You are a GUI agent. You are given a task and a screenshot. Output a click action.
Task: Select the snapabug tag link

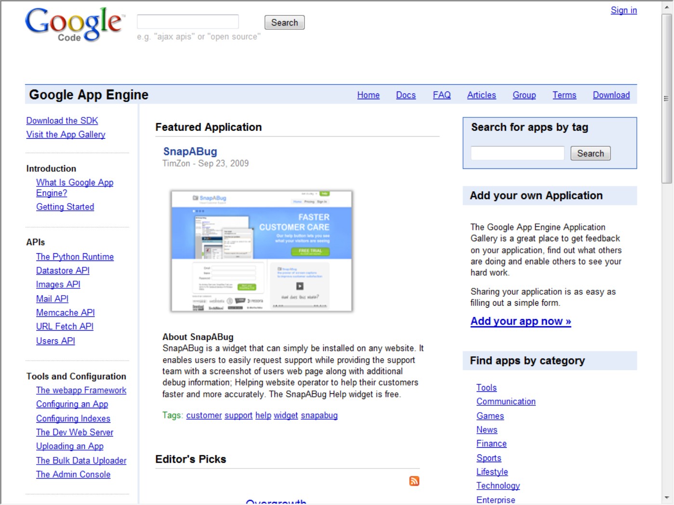(x=319, y=415)
